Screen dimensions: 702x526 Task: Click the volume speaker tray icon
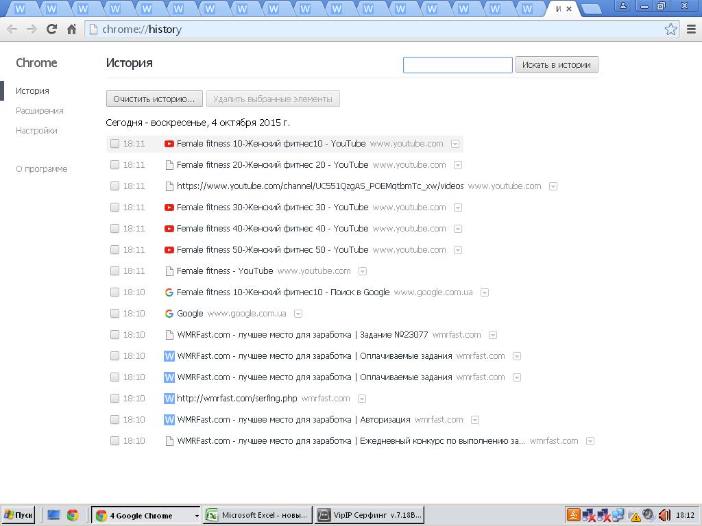click(x=664, y=515)
